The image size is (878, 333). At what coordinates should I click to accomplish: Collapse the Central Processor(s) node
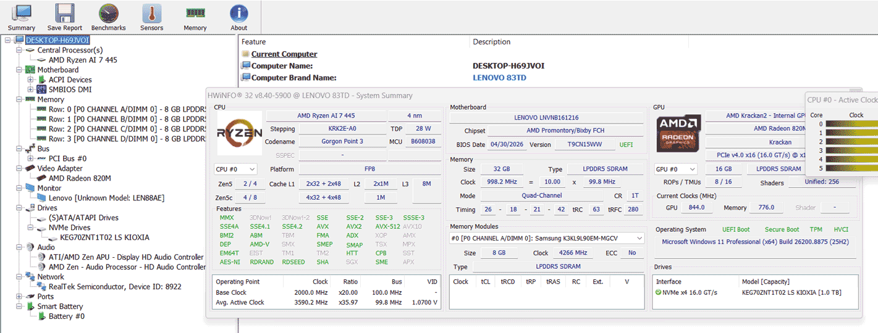coord(20,50)
